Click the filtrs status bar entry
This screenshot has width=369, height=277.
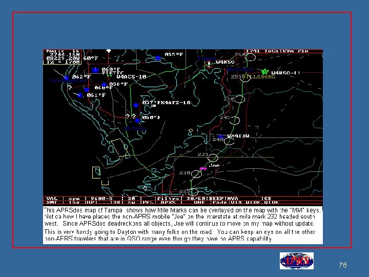click(x=169, y=199)
